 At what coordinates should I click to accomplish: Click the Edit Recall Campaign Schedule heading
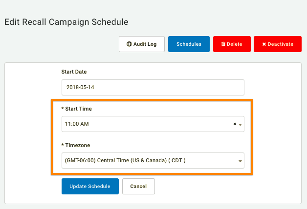66,22
